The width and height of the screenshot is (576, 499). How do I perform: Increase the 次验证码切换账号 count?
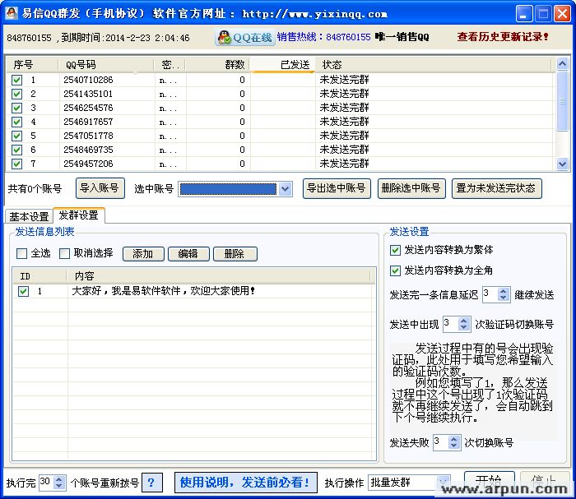click(464, 321)
